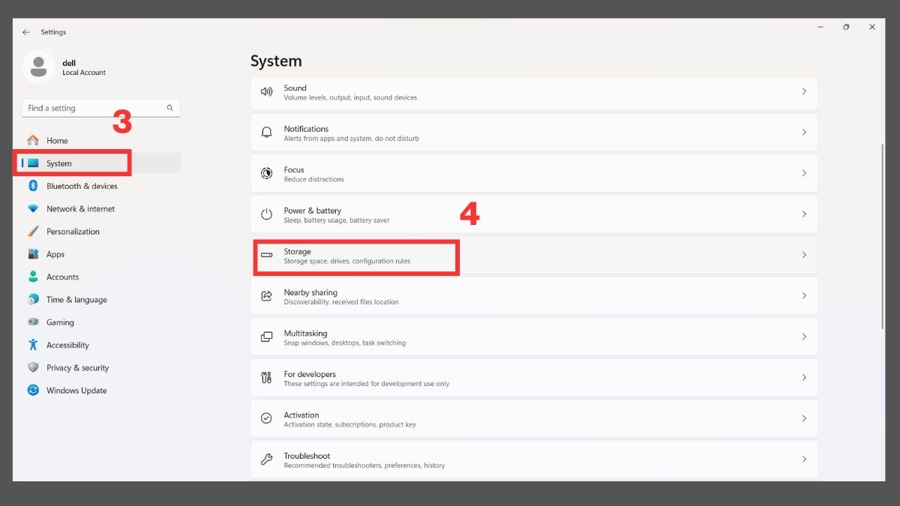Click 'Accessibility' label in sidebar
The image size is (900, 506).
click(x=67, y=346)
